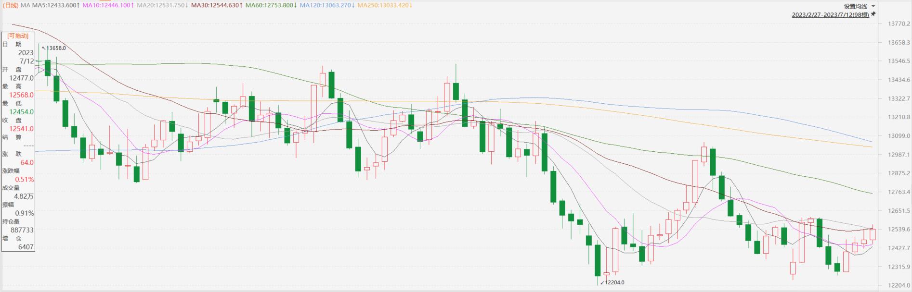The image size is (912, 292).
Task: Click the 涨跌 value 64.0
Action: point(27,163)
